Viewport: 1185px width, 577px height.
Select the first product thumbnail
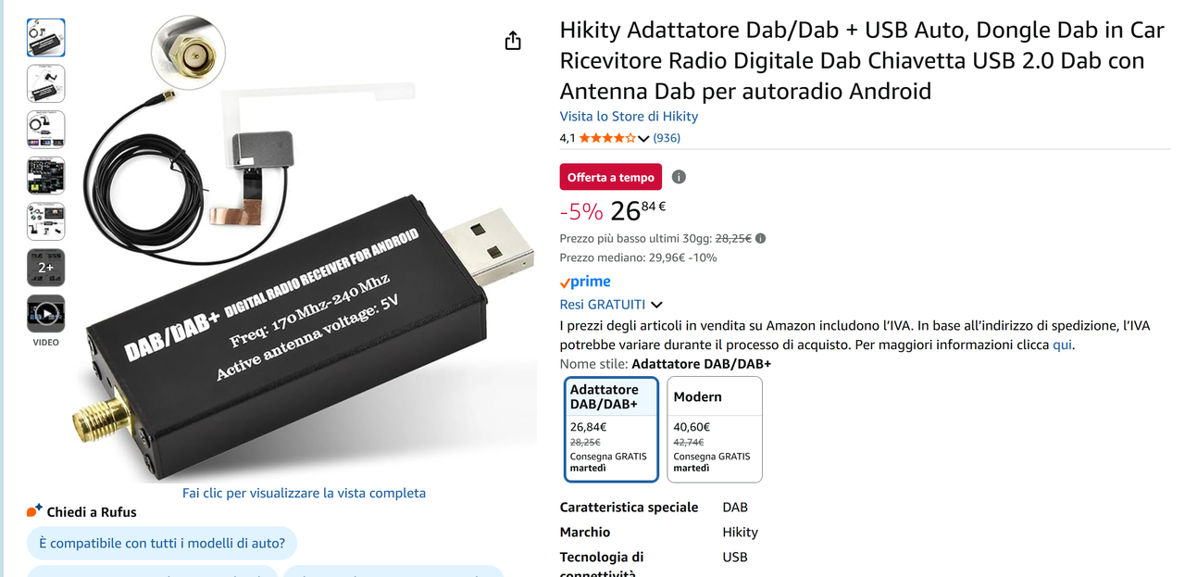45,38
